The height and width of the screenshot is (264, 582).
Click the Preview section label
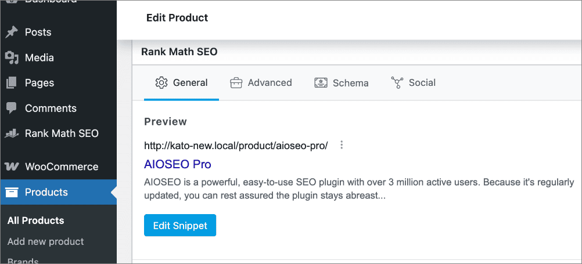pos(166,122)
